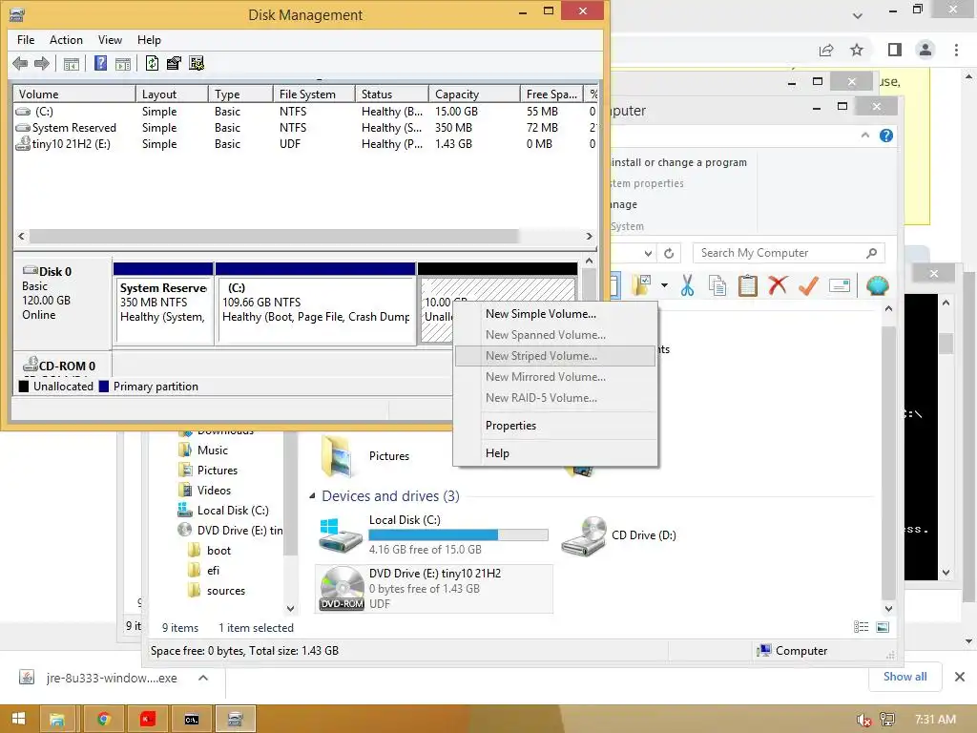Click scroll-down arrow in Explorer navigation pane

click(x=290, y=609)
